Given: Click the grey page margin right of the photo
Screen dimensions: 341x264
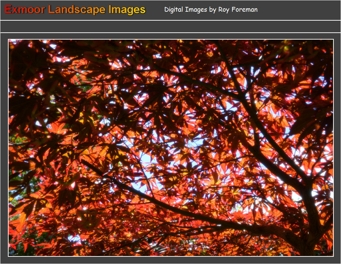Looking at the screenshot, I should tap(337, 148).
